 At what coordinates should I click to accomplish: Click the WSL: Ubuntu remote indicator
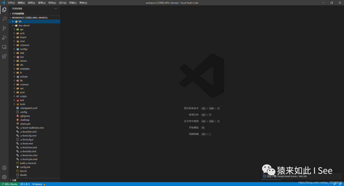pyautogui.click(x=10, y=184)
